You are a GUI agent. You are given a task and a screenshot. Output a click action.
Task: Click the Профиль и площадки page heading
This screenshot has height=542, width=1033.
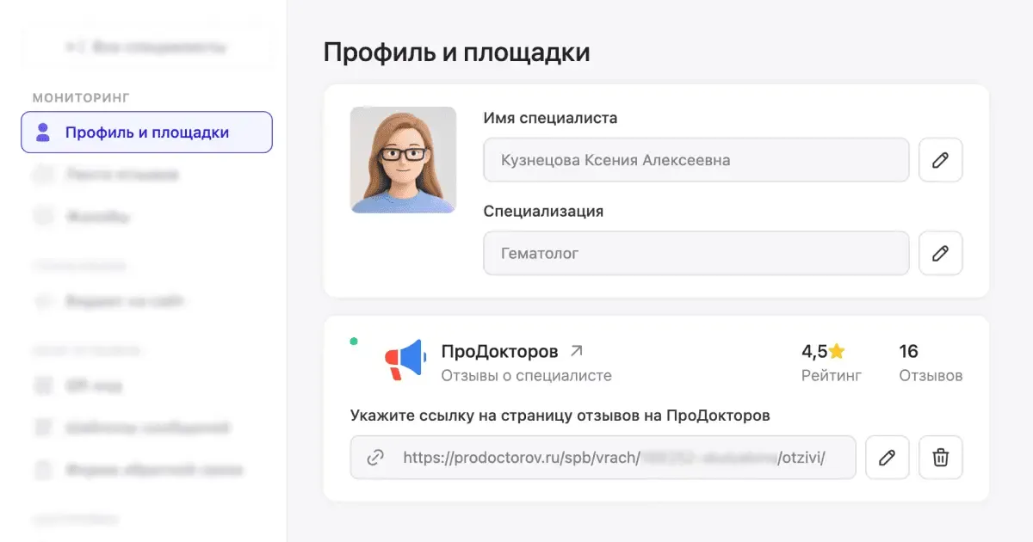pyautogui.click(x=456, y=52)
